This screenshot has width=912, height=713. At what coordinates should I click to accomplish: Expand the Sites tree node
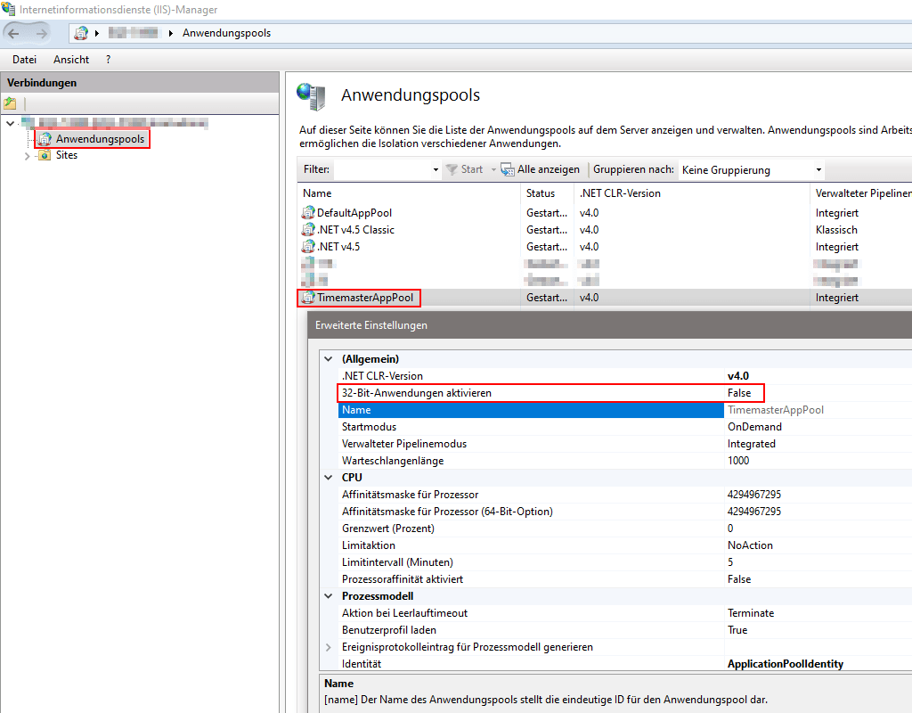pyautogui.click(x=27, y=154)
